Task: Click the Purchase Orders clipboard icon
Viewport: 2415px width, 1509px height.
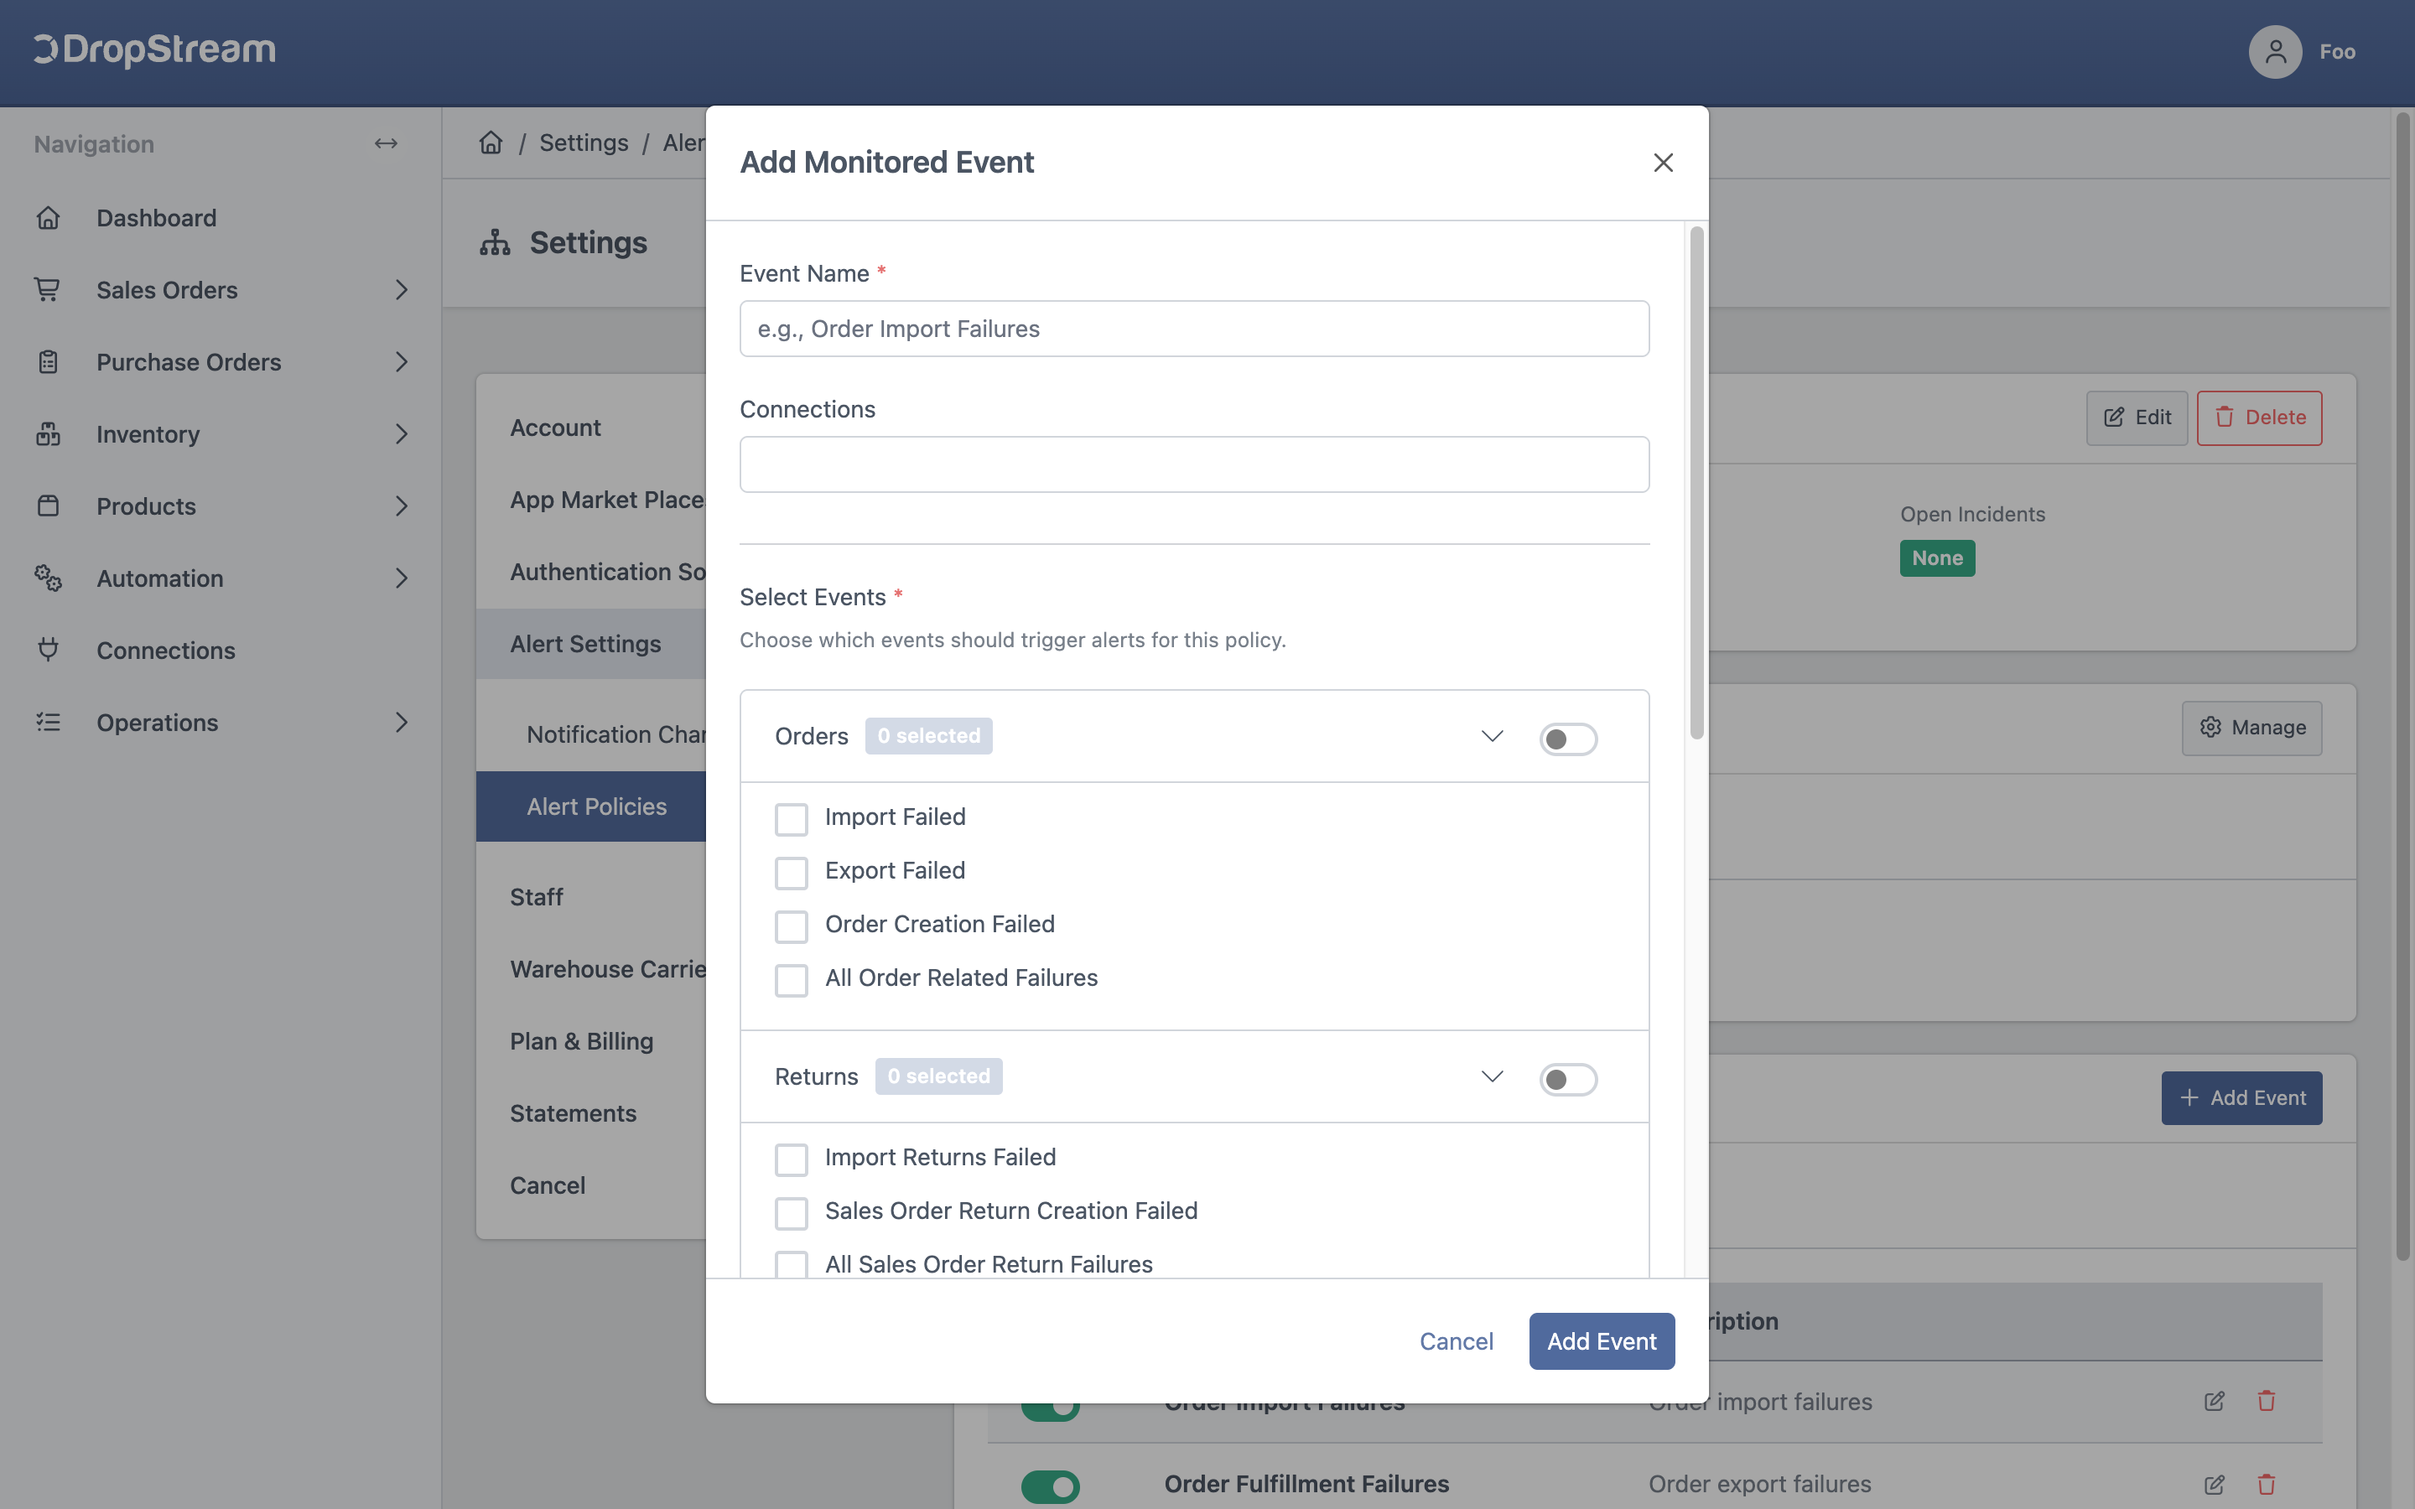Action: tap(48, 361)
